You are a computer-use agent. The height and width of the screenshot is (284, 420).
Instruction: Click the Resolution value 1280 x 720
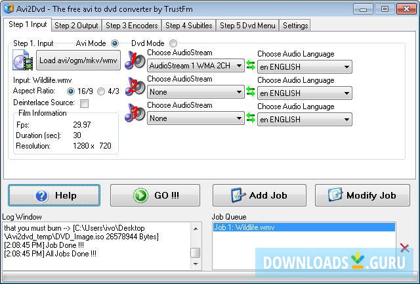(x=92, y=146)
